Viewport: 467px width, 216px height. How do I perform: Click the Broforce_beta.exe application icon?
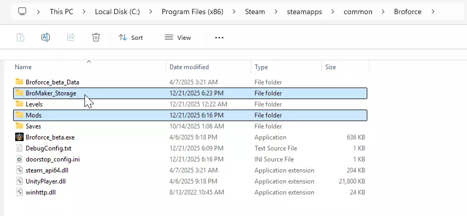tap(19, 137)
